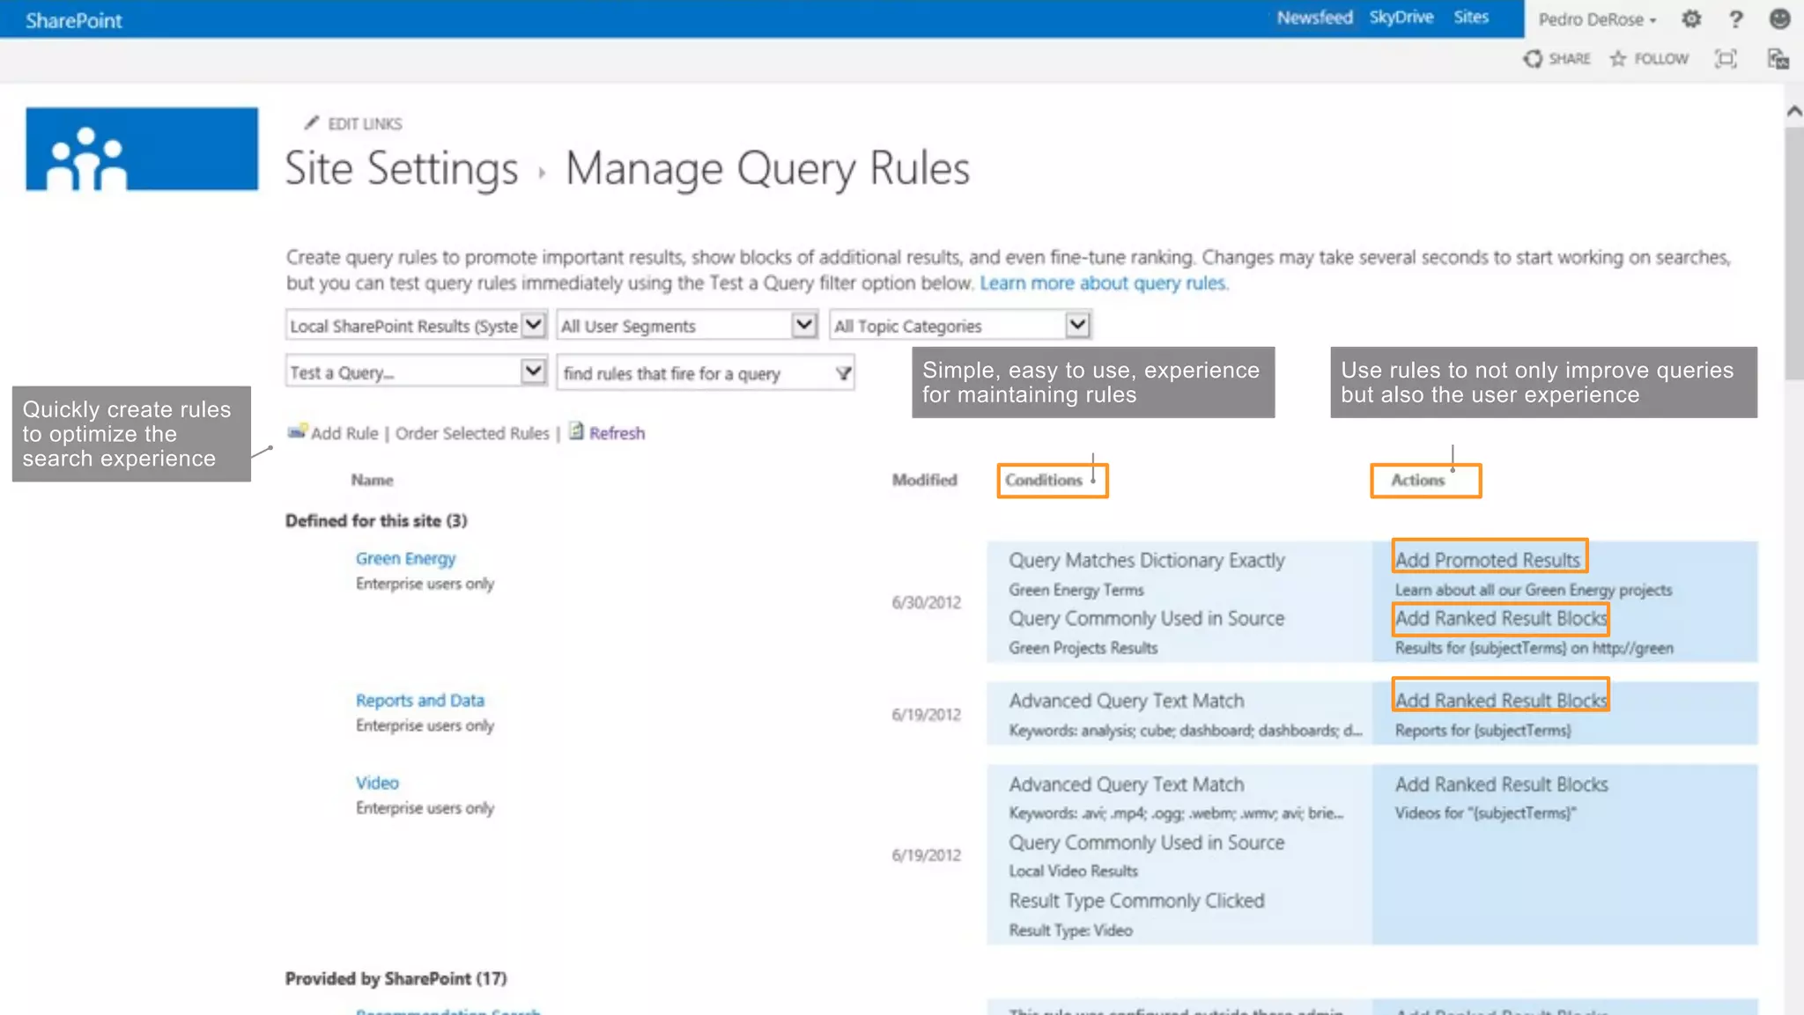The width and height of the screenshot is (1804, 1015).
Task: Sort by Name column header
Action: click(372, 480)
